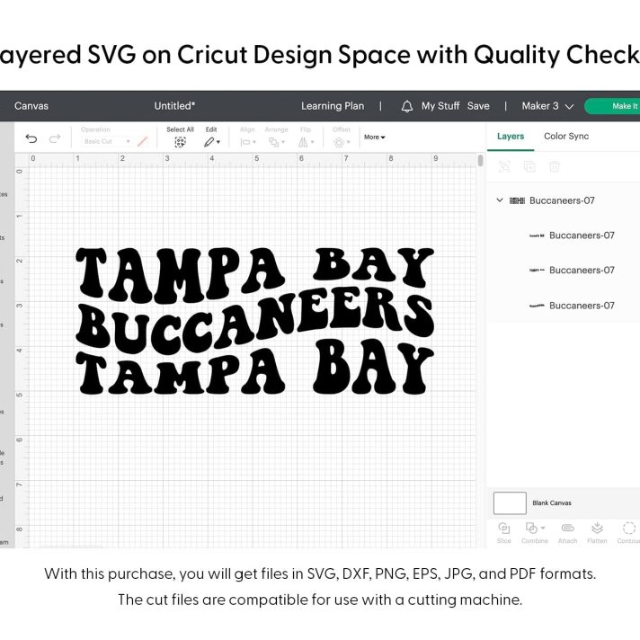Screen dimensions: 640x640
Task: Click the green Make It button
Action: point(612,106)
